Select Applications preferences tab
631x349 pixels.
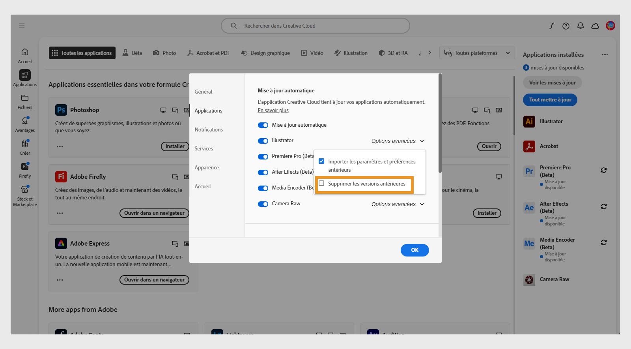pyautogui.click(x=208, y=111)
